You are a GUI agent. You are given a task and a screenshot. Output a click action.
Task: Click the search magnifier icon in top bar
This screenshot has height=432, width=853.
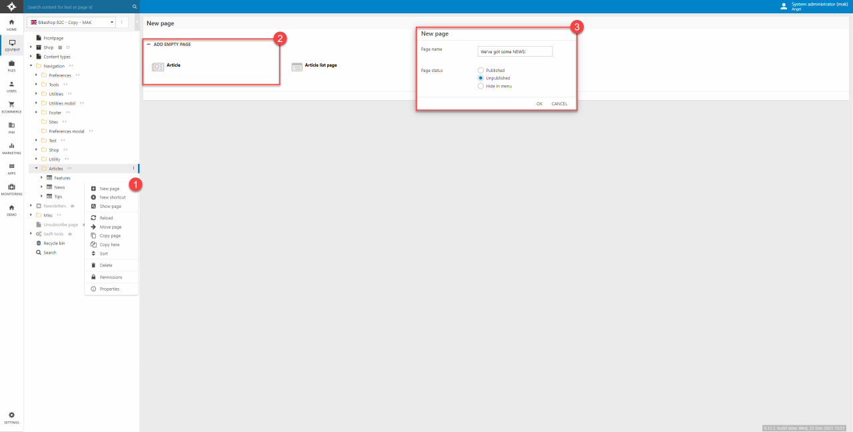pyautogui.click(x=135, y=7)
